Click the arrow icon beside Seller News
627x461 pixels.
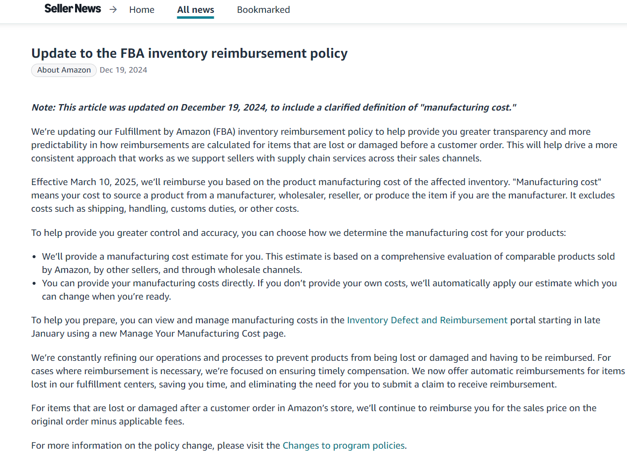point(113,9)
